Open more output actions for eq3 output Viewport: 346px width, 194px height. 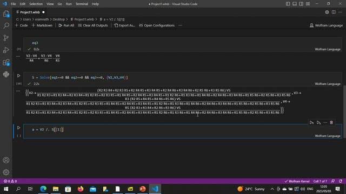[18, 56]
